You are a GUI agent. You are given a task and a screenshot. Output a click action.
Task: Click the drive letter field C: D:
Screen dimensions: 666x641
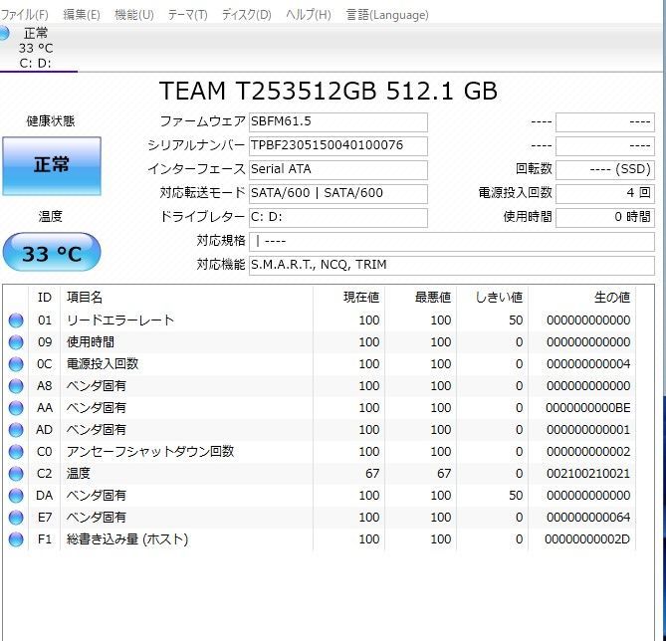(338, 218)
